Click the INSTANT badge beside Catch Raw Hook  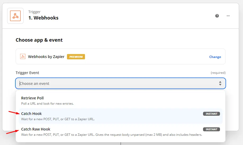tap(211, 129)
